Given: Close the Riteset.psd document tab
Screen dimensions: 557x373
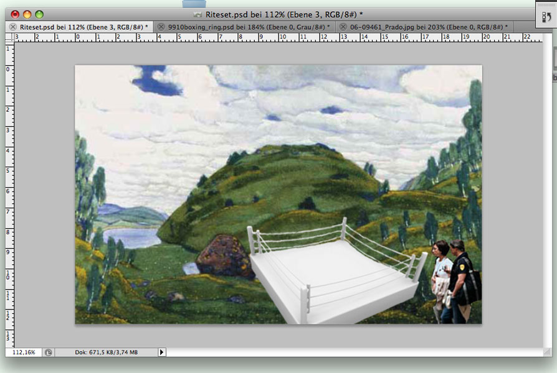Looking at the screenshot, I should pos(13,27).
